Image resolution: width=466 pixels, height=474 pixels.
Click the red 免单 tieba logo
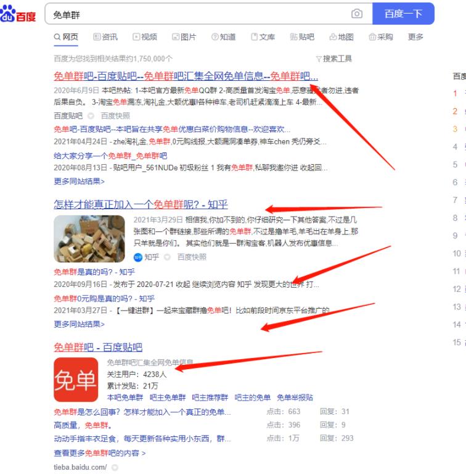[76, 380]
